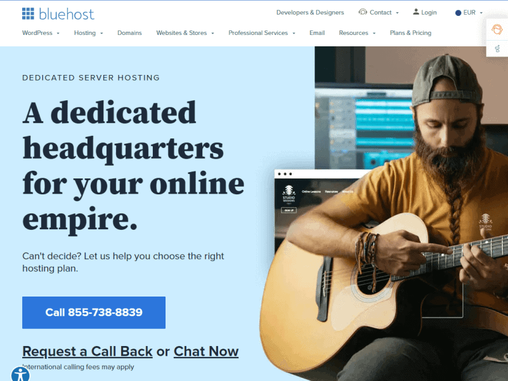Expand the Resources dropdown menu
Viewport: 508px width, 381px height.
pos(357,33)
